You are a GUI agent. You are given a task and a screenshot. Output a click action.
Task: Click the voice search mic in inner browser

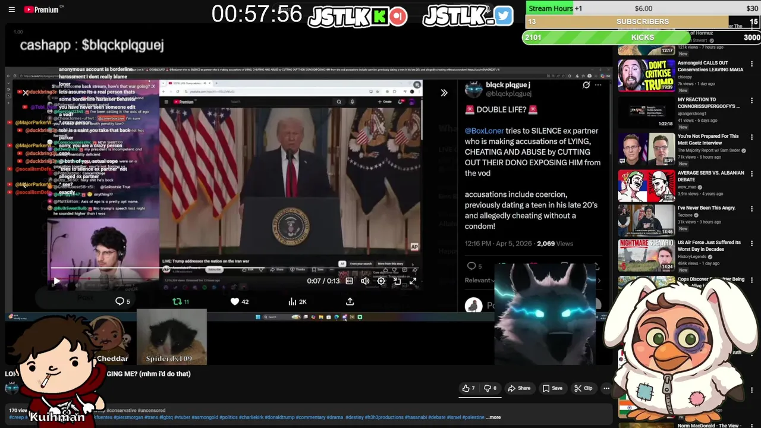(x=352, y=102)
